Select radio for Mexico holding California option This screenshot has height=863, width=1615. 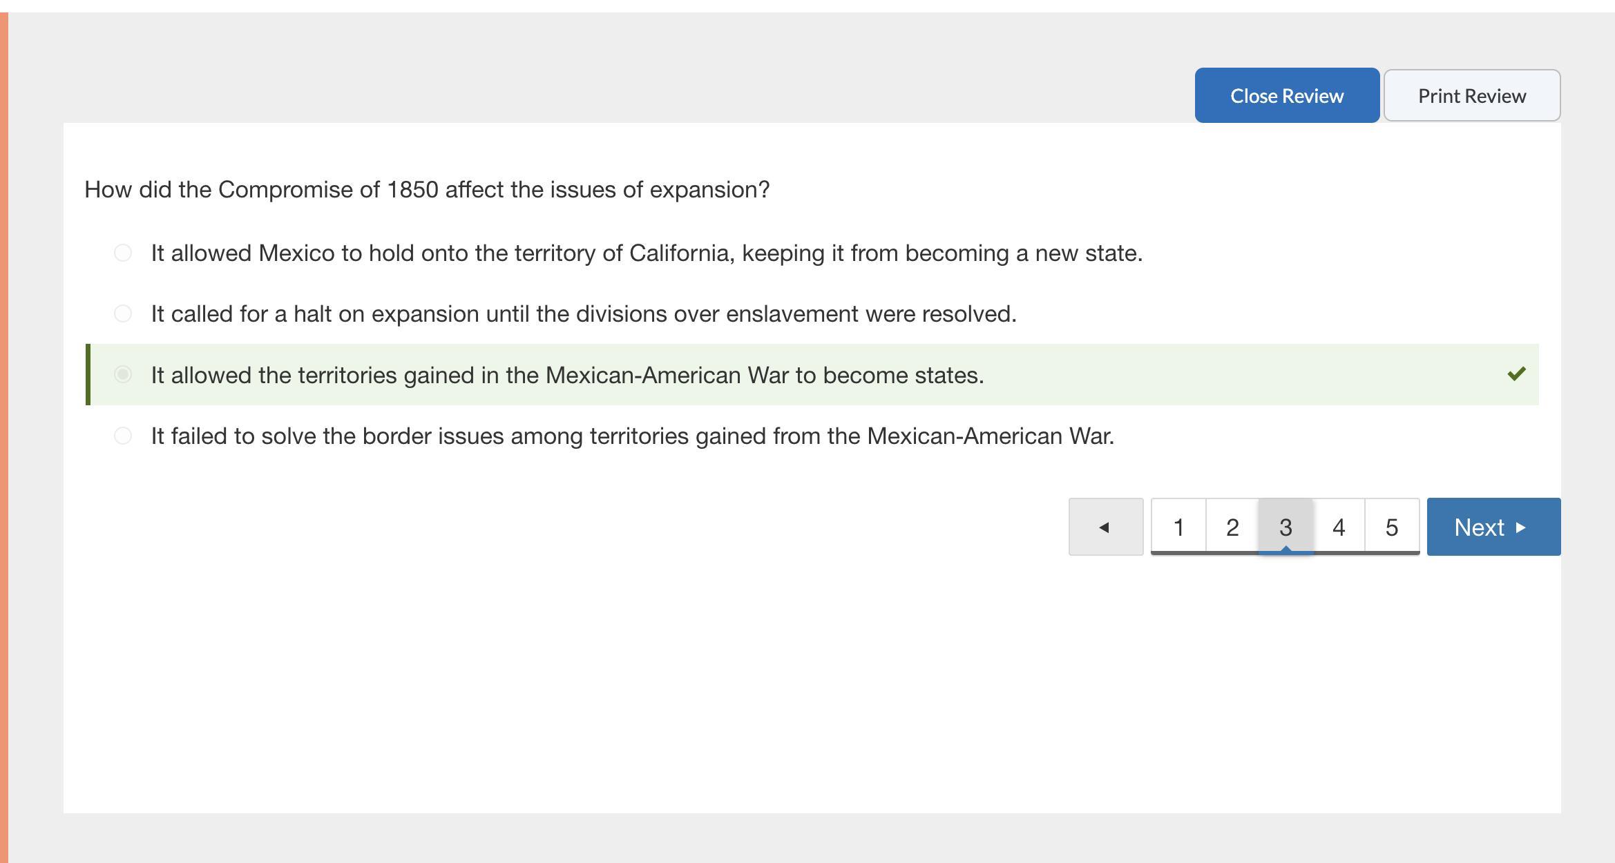[123, 253]
